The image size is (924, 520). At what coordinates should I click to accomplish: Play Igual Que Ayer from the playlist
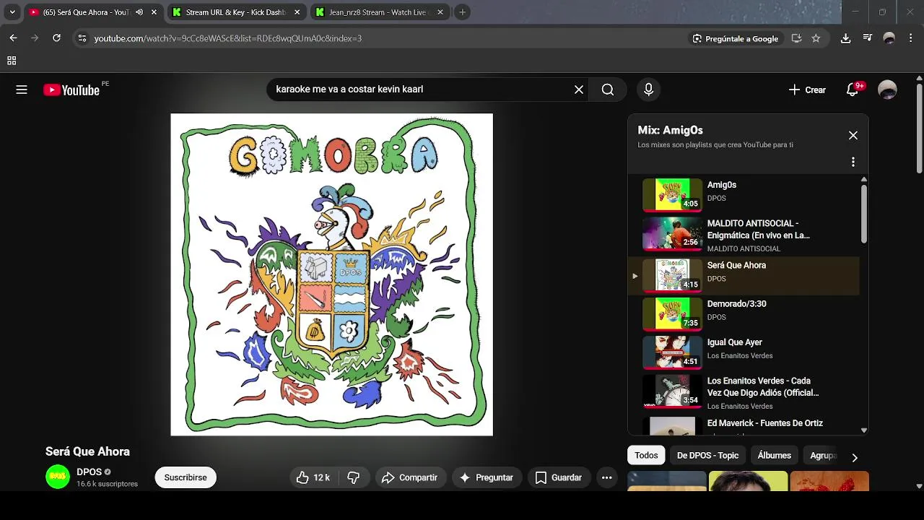744,352
